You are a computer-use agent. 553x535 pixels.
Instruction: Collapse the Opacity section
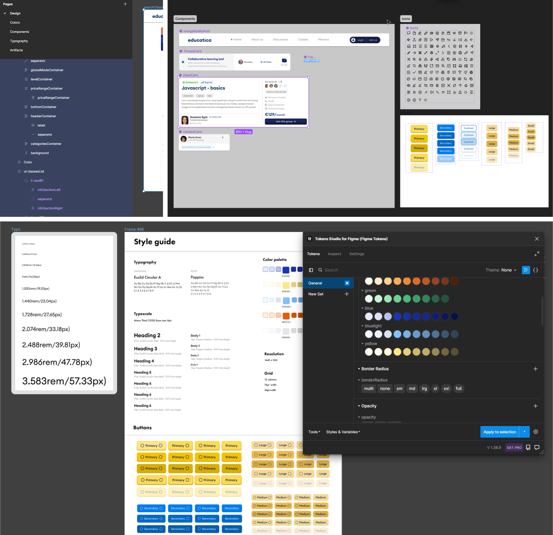tap(359, 406)
